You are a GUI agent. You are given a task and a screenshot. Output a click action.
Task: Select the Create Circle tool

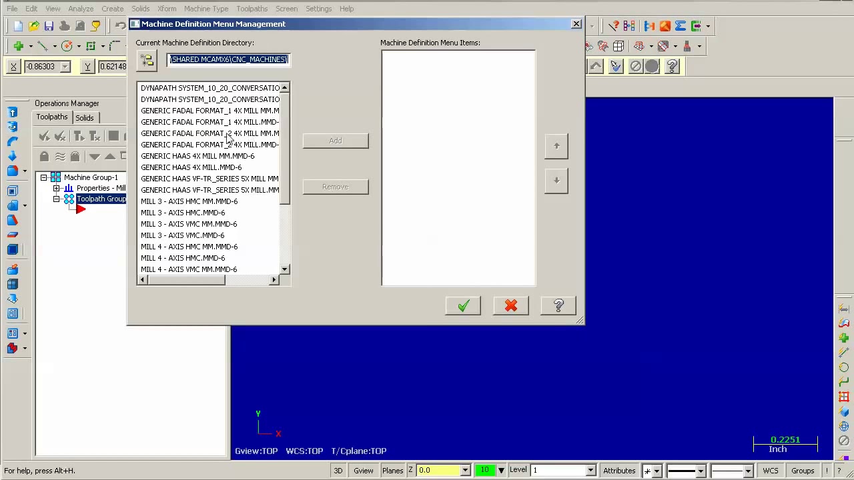tap(67, 46)
